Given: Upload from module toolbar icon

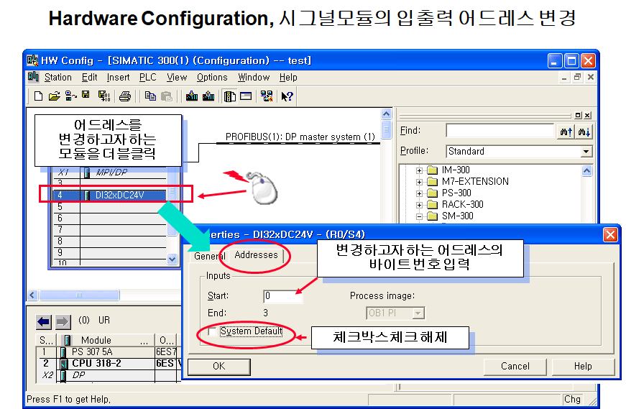Looking at the screenshot, I should click(208, 96).
